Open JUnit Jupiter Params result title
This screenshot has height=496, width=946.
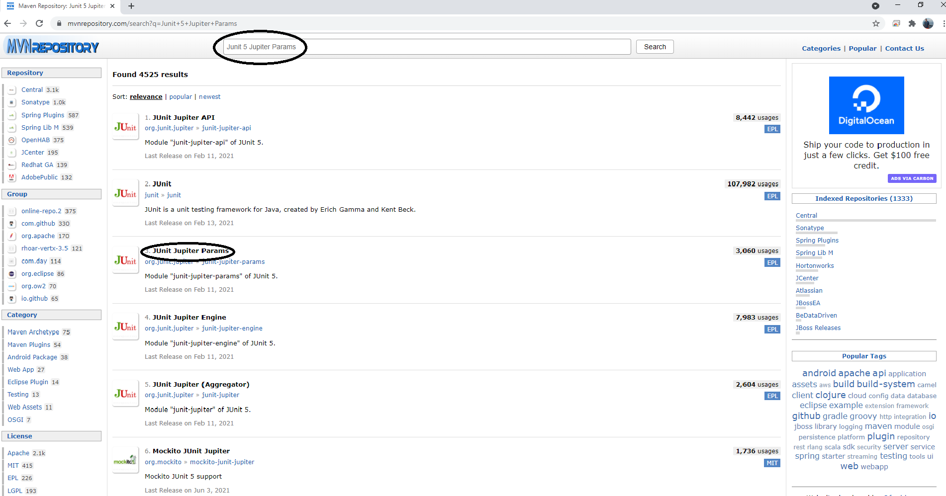(190, 250)
